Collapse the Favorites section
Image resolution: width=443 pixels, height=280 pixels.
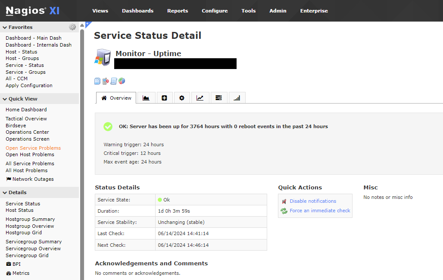pyautogui.click(x=5, y=28)
